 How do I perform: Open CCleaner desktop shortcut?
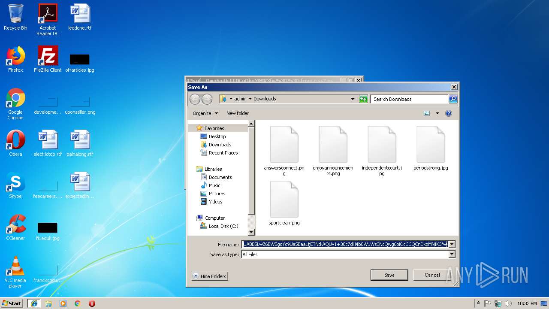pos(15,227)
